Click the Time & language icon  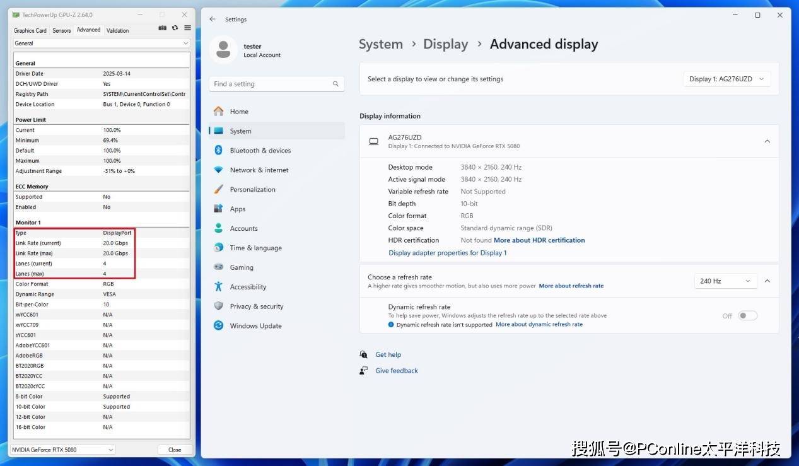pos(218,248)
